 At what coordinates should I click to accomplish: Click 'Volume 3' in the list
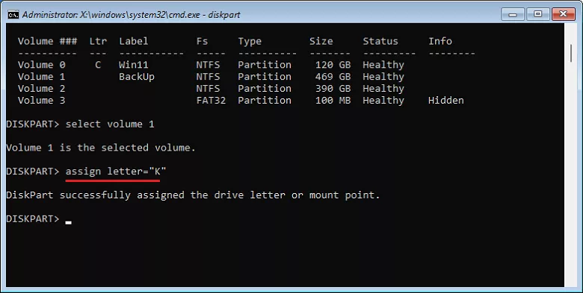[42, 101]
